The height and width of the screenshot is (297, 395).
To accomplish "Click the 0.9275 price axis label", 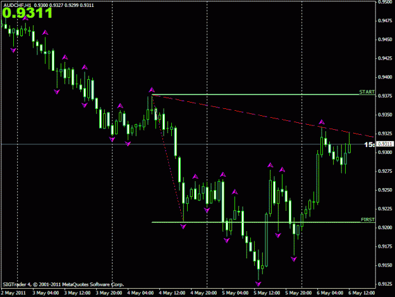I will [x=386, y=171].
